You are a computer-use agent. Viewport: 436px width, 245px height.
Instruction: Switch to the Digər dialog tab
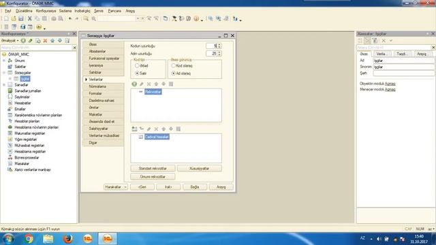(104, 142)
